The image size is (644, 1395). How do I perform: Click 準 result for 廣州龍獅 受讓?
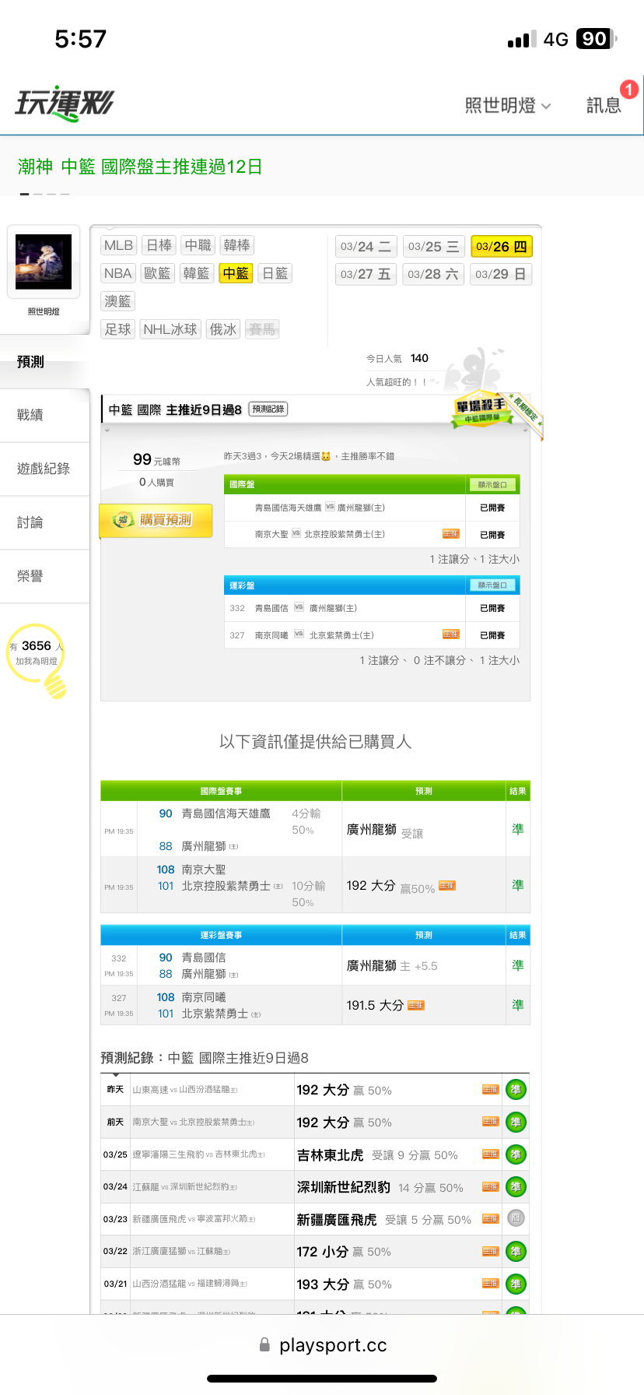(518, 829)
